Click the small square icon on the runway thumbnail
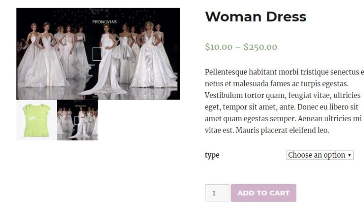The width and height of the screenshot is (364, 214). pyautogui.click(x=77, y=120)
